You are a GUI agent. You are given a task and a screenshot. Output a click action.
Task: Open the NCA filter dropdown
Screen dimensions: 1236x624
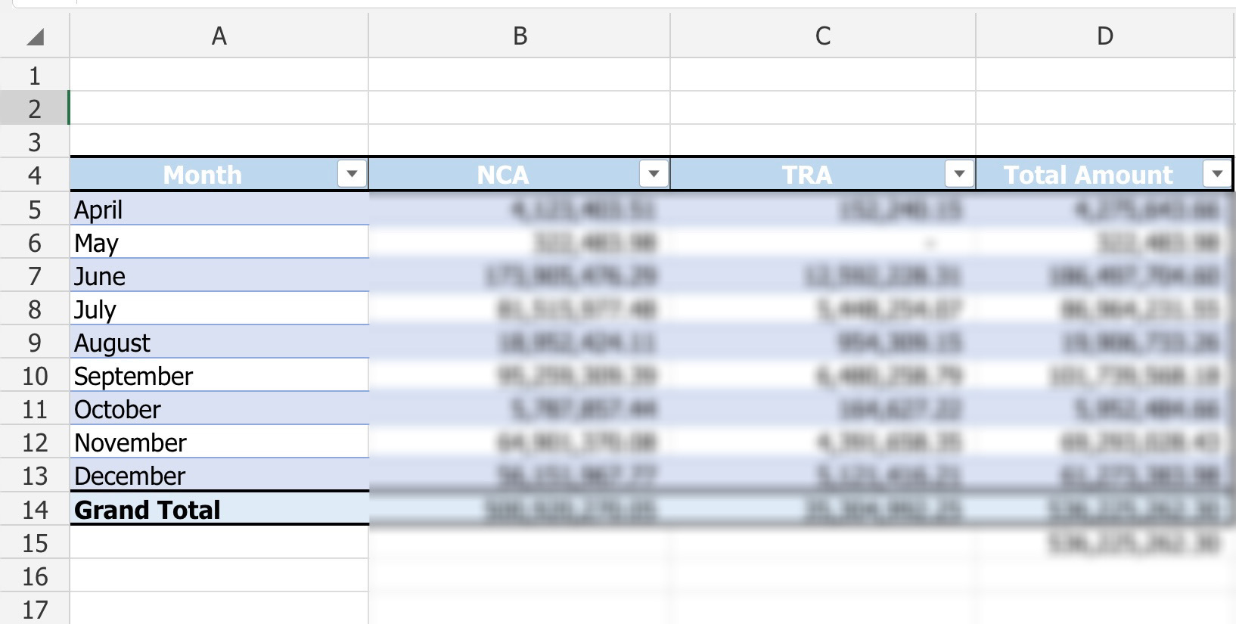654,174
